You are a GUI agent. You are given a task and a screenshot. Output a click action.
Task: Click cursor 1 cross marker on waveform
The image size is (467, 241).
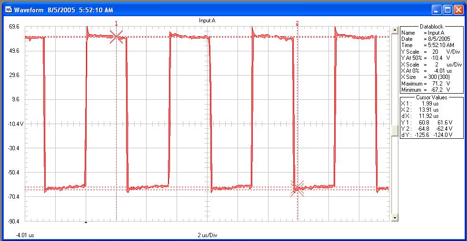116,37
